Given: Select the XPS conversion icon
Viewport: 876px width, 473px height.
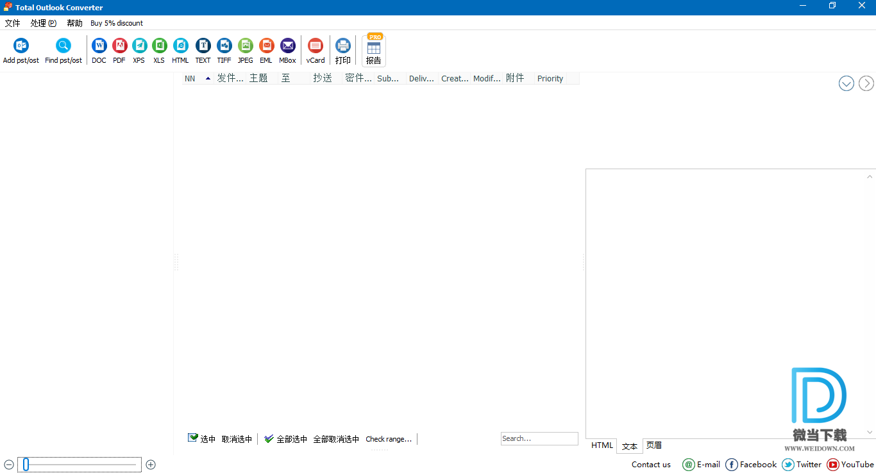Looking at the screenshot, I should tap(139, 46).
